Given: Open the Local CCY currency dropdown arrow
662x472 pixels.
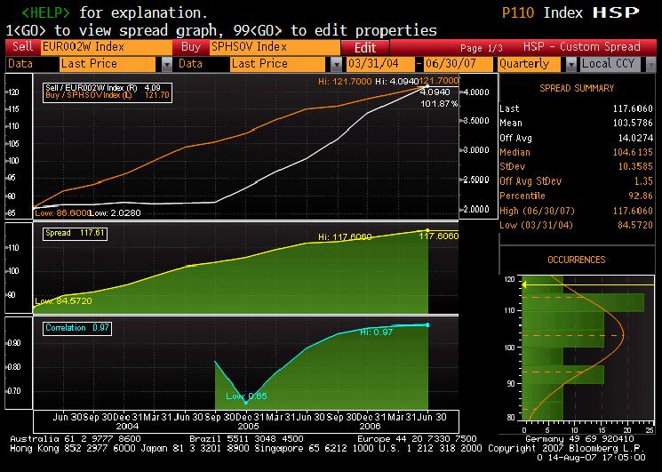Looking at the screenshot, I should (650, 64).
